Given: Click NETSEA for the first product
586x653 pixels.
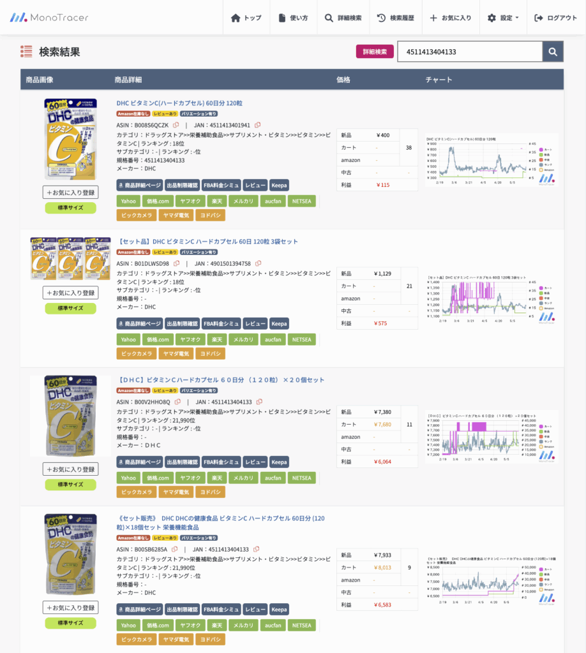Looking at the screenshot, I should click(302, 201).
